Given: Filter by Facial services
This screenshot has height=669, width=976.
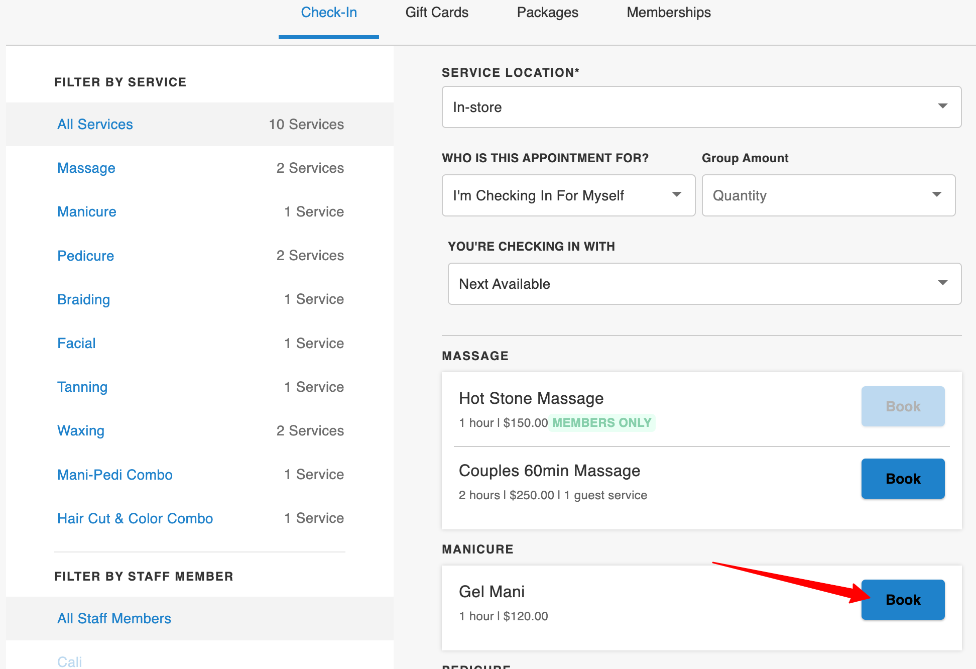Looking at the screenshot, I should pos(76,343).
